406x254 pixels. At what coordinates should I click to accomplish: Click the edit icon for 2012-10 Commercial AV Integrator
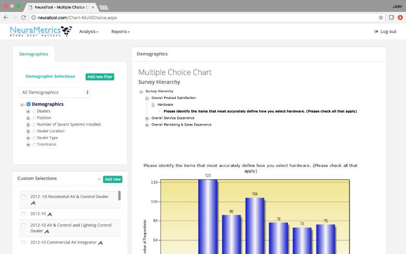pyautogui.click(x=100, y=243)
